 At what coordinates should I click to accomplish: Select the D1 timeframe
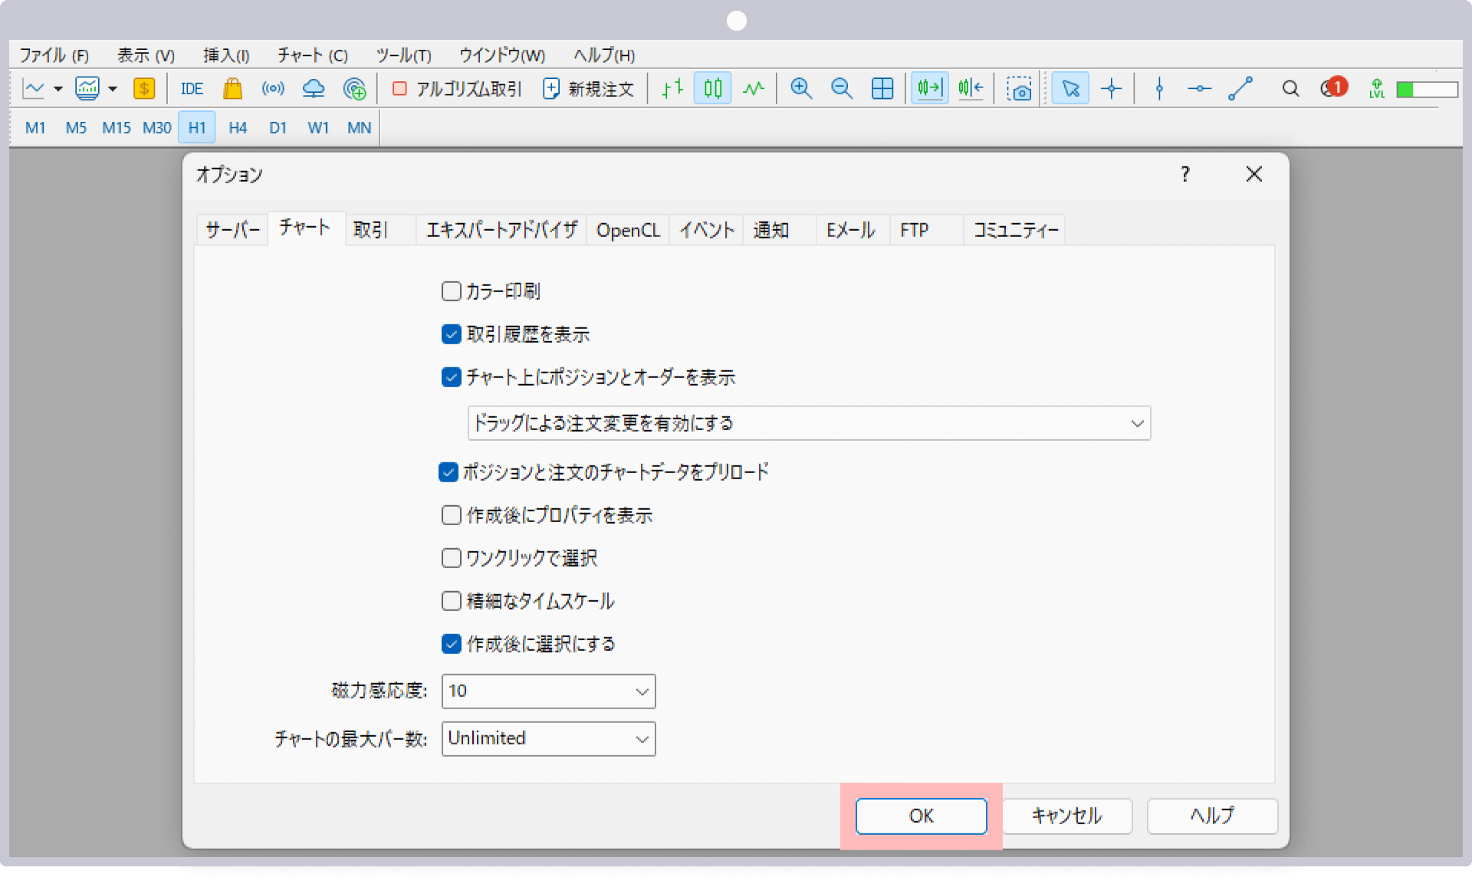[278, 128]
